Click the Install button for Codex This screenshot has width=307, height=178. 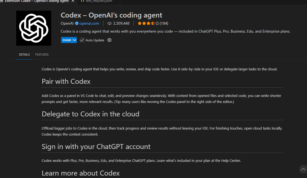coord(67,40)
